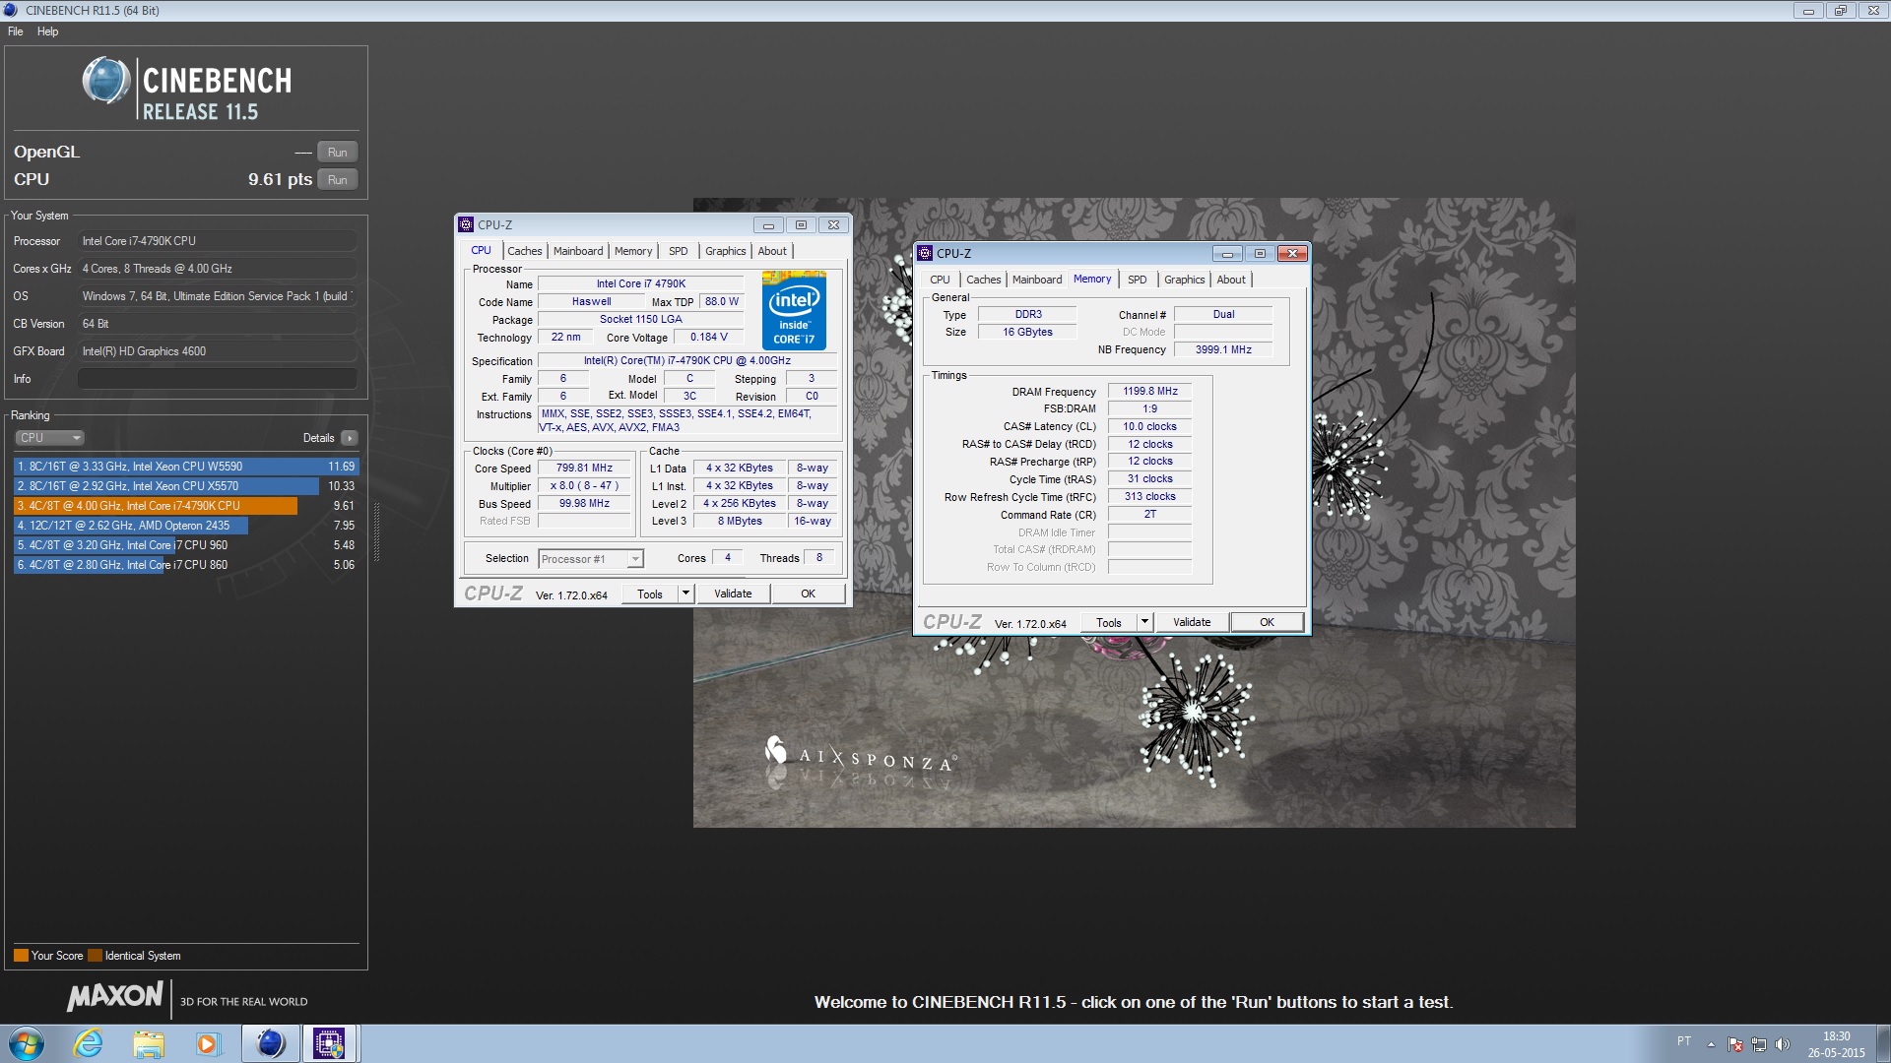Click OK in right CPU-Z memory window

click(x=1268, y=623)
